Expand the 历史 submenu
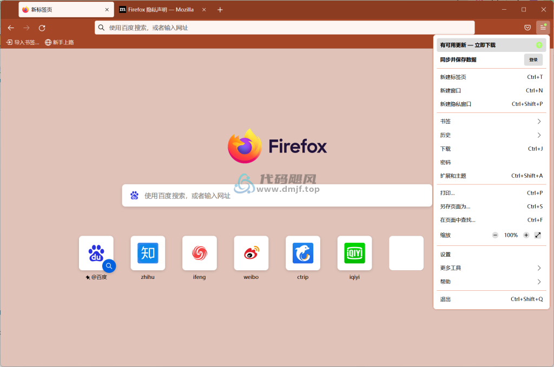This screenshot has height=367, width=554. tap(491, 135)
